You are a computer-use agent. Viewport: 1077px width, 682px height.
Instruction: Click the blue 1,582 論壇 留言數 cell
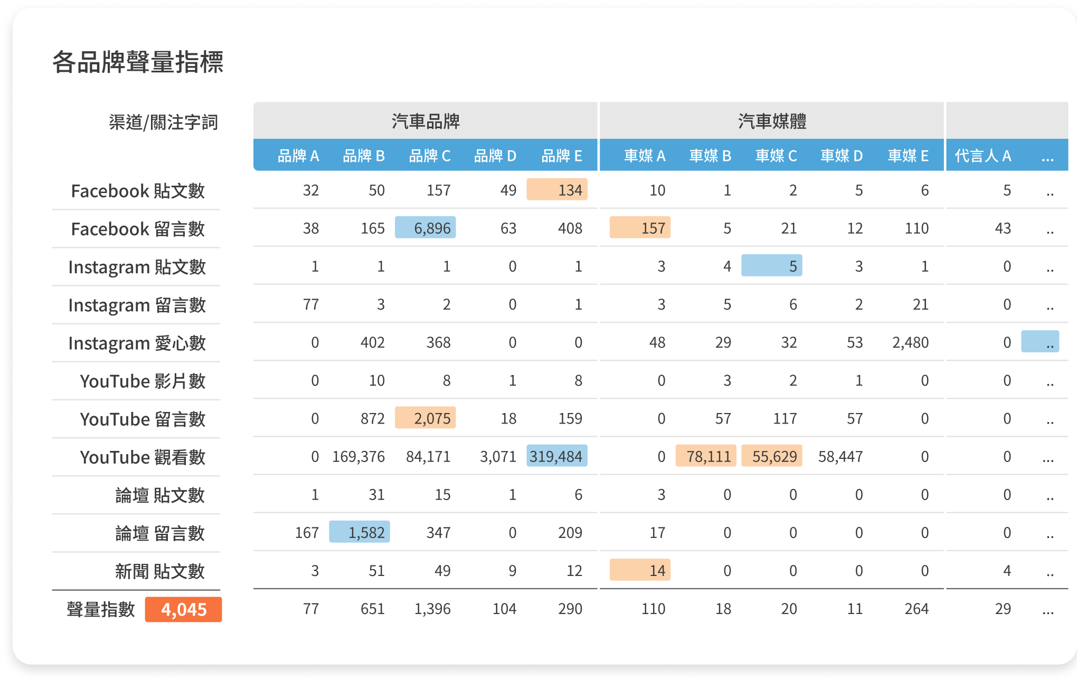click(x=360, y=532)
